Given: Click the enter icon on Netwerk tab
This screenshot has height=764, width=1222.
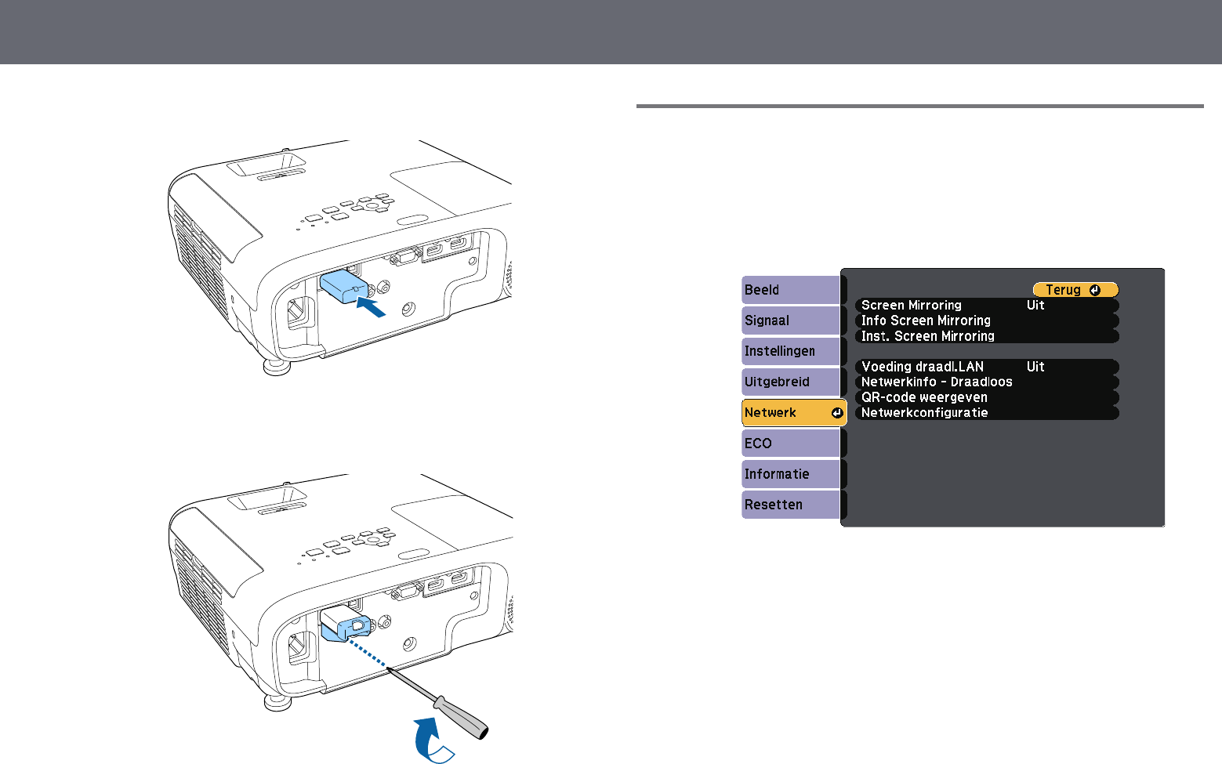Looking at the screenshot, I should coord(837,413).
